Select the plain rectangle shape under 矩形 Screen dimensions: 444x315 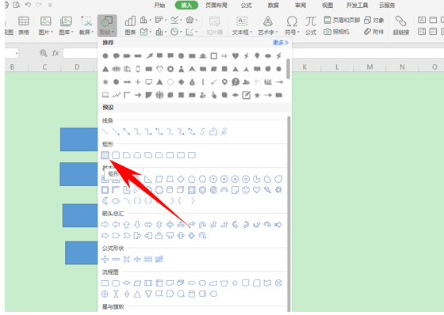pyautogui.click(x=105, y=155)
